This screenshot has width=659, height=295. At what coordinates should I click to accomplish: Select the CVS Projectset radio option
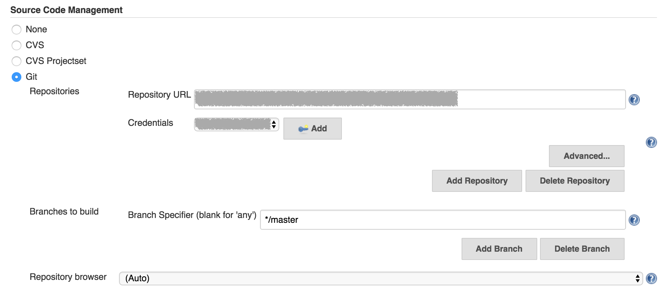(x=17, y=61)
